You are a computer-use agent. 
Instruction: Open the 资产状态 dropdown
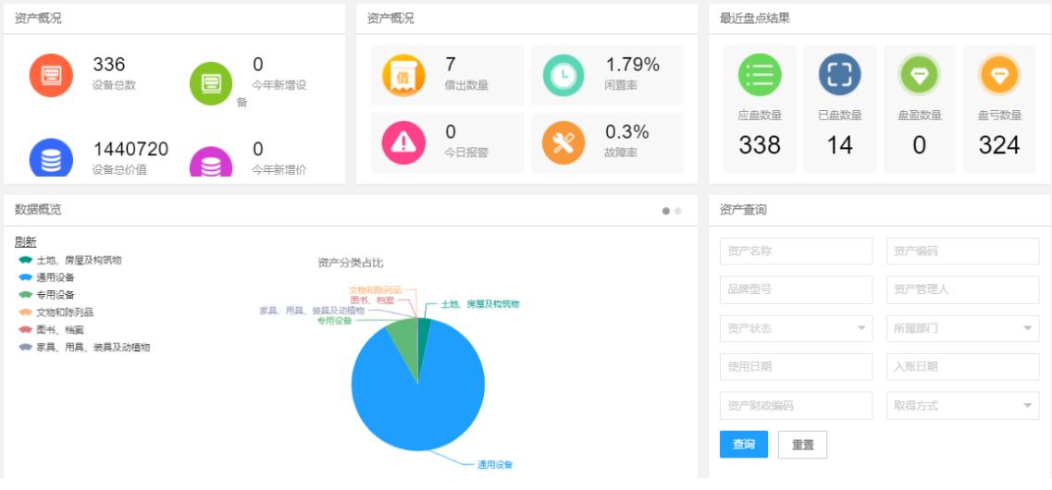tap(796, 328)
